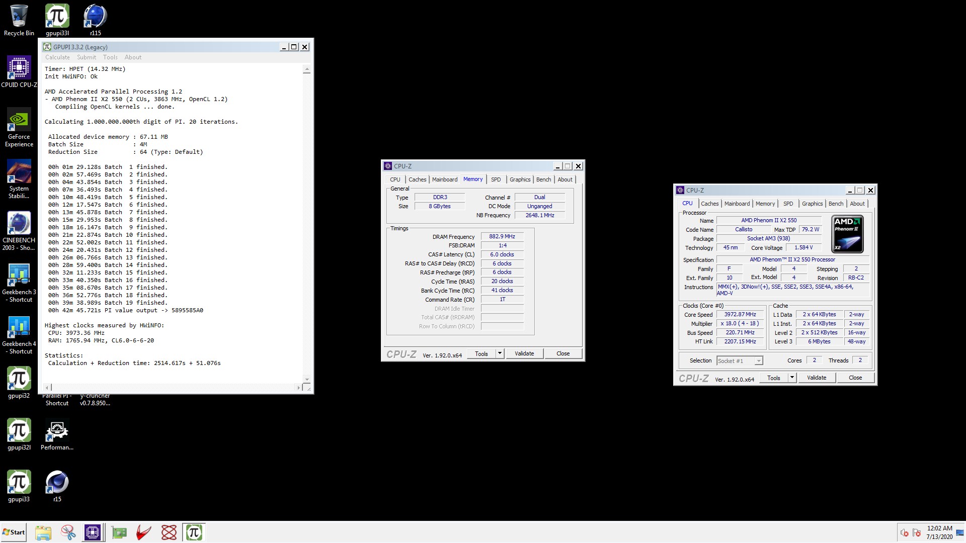Click Tools button in Memory CPU-Z window
Image resolution: width=966 pixels, height=543 pixels.
tap(481, 353)
